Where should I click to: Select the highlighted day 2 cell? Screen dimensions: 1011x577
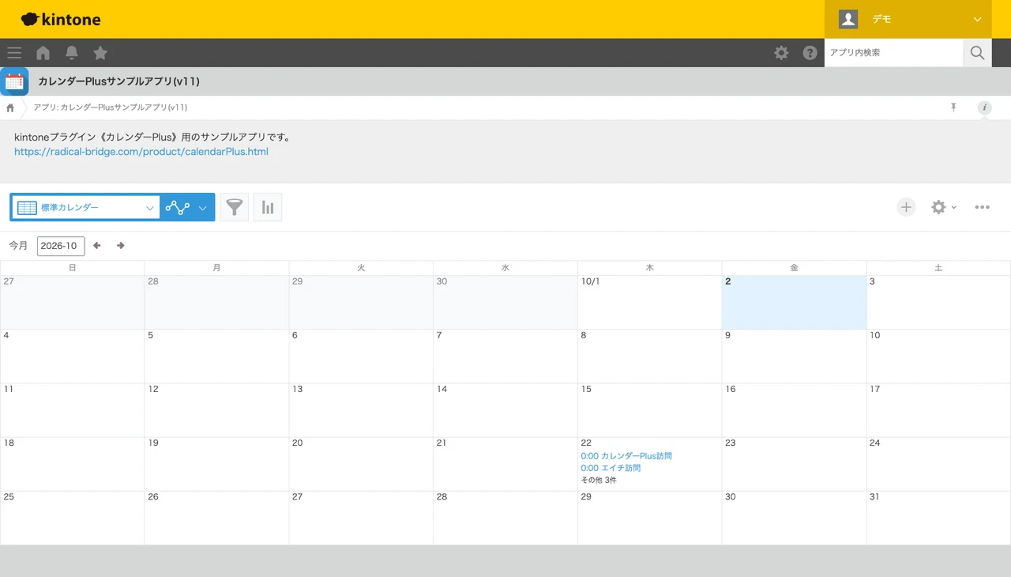(794, 303)
